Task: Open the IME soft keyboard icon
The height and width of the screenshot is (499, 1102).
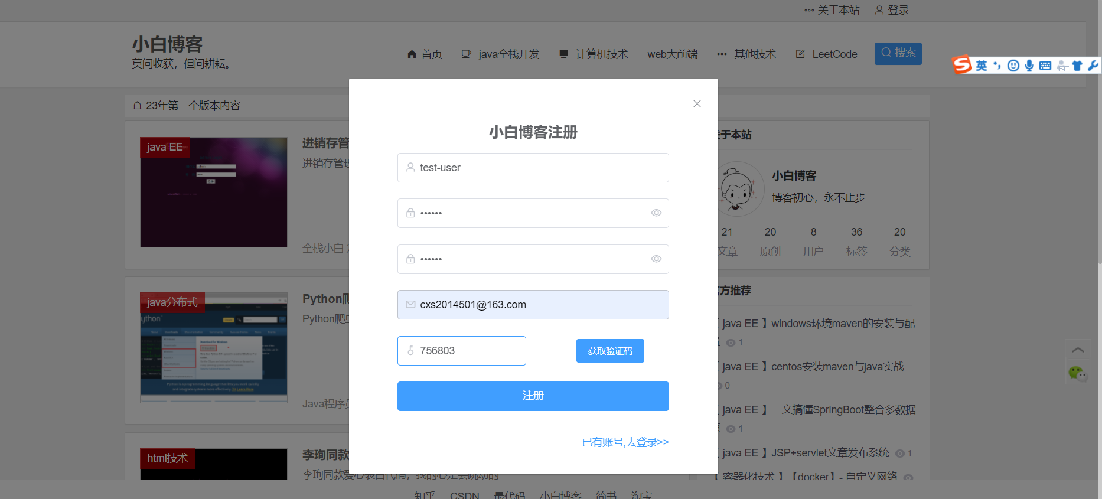Action: 1045,66
